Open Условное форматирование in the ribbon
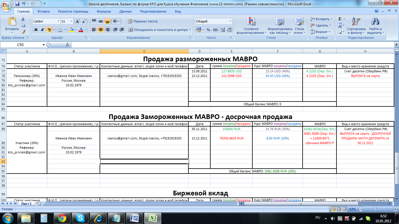Screen dimensions: 399x224 [251, 26]
